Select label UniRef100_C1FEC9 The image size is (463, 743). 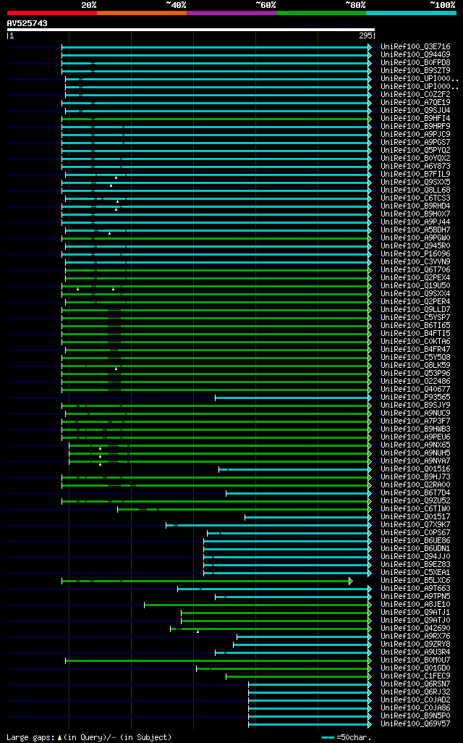(416, 676)
